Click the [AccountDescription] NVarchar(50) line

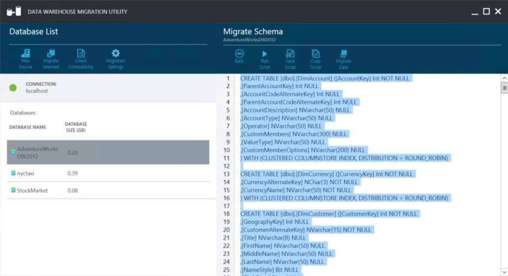pos(295,110)
